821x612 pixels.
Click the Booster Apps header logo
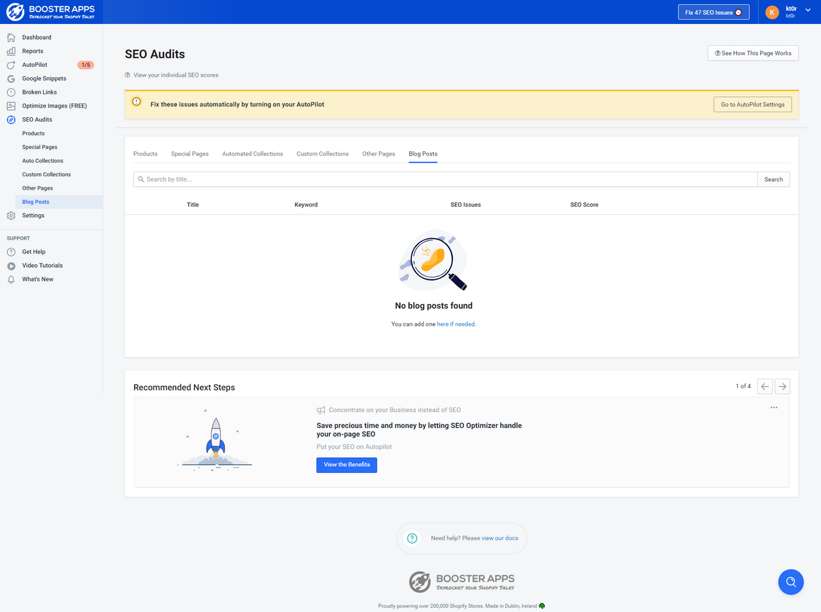click(51, 12)
